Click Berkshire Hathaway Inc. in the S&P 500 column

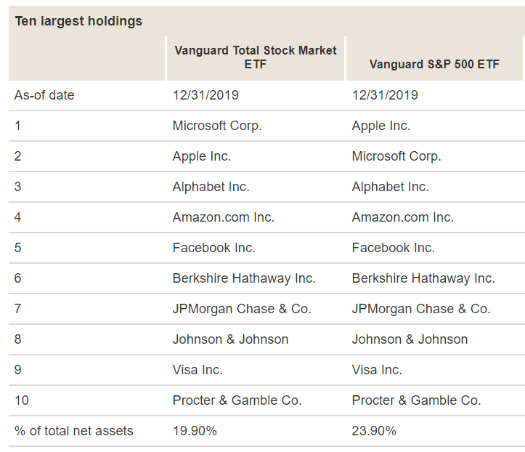pos(423,278)
